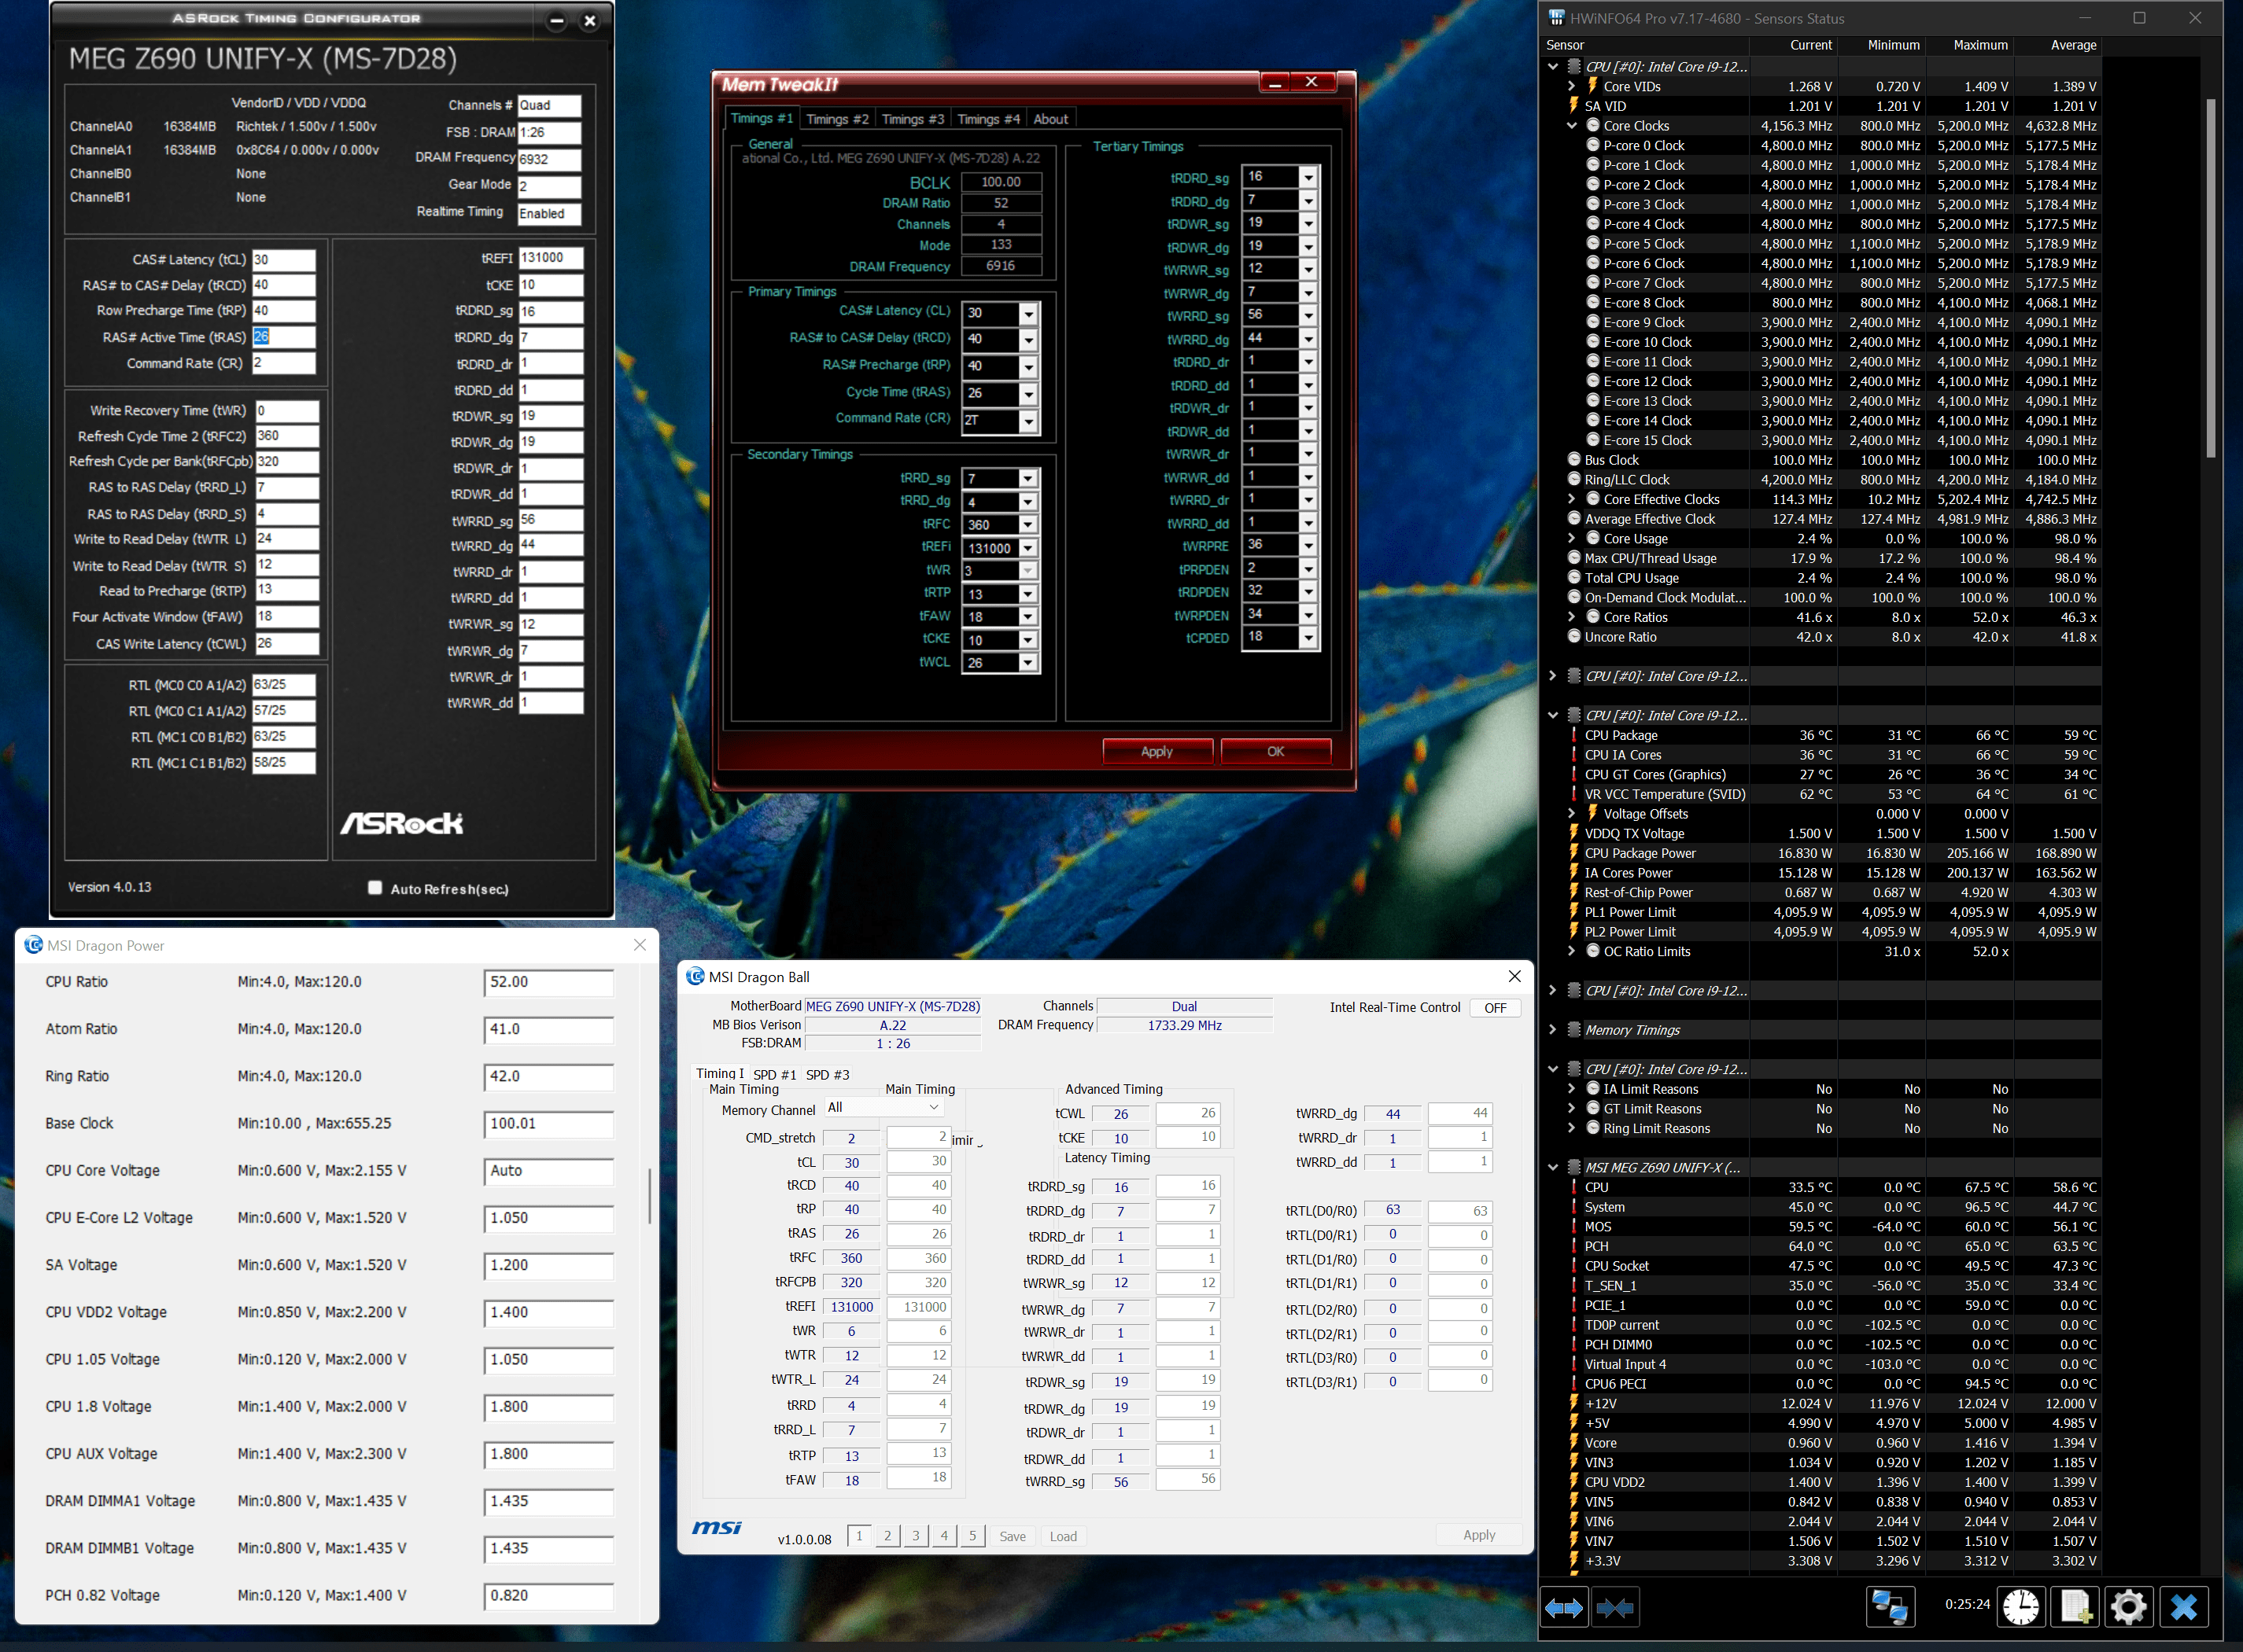Open tREFi dropdown in Mem TweakIt
This screenshot has width=2243, height=1652.
(x=1027, y=548)
